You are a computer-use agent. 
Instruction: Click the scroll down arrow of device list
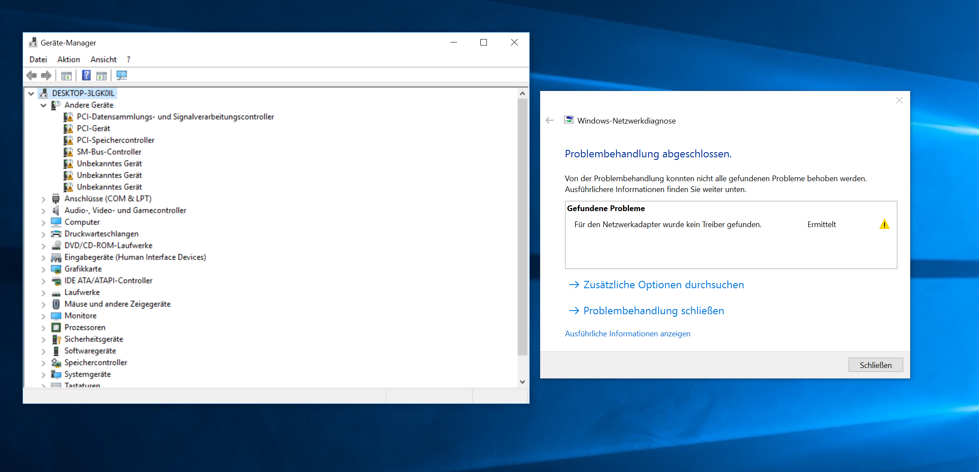coord(522,382)
